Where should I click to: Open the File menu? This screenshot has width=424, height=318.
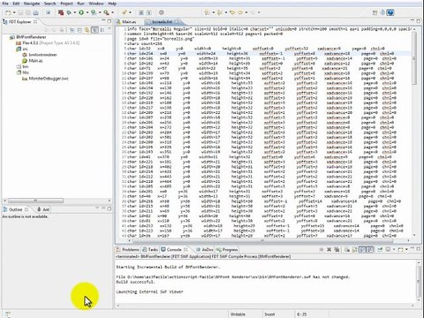[x=5, y=4]
